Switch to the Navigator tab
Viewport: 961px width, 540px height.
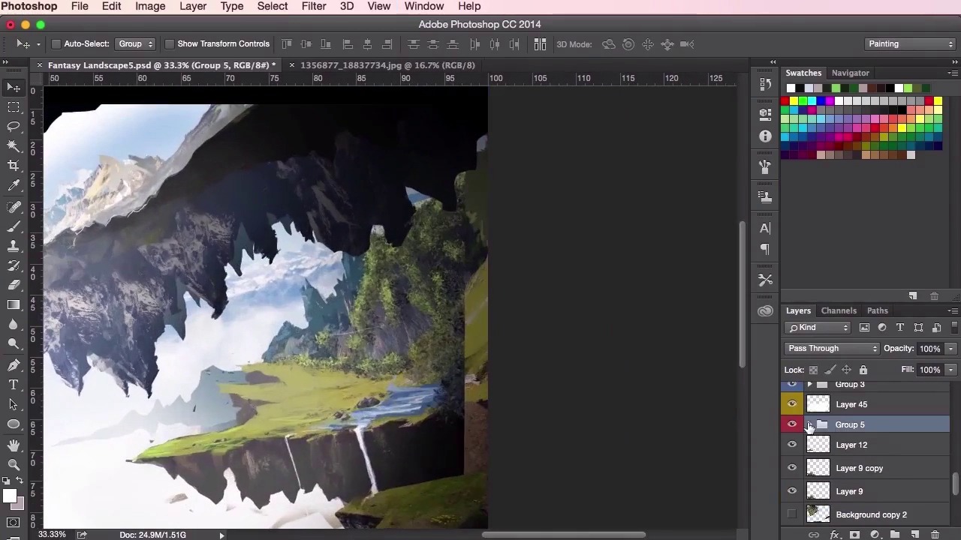pyautogui.click(x=850, y=73)
